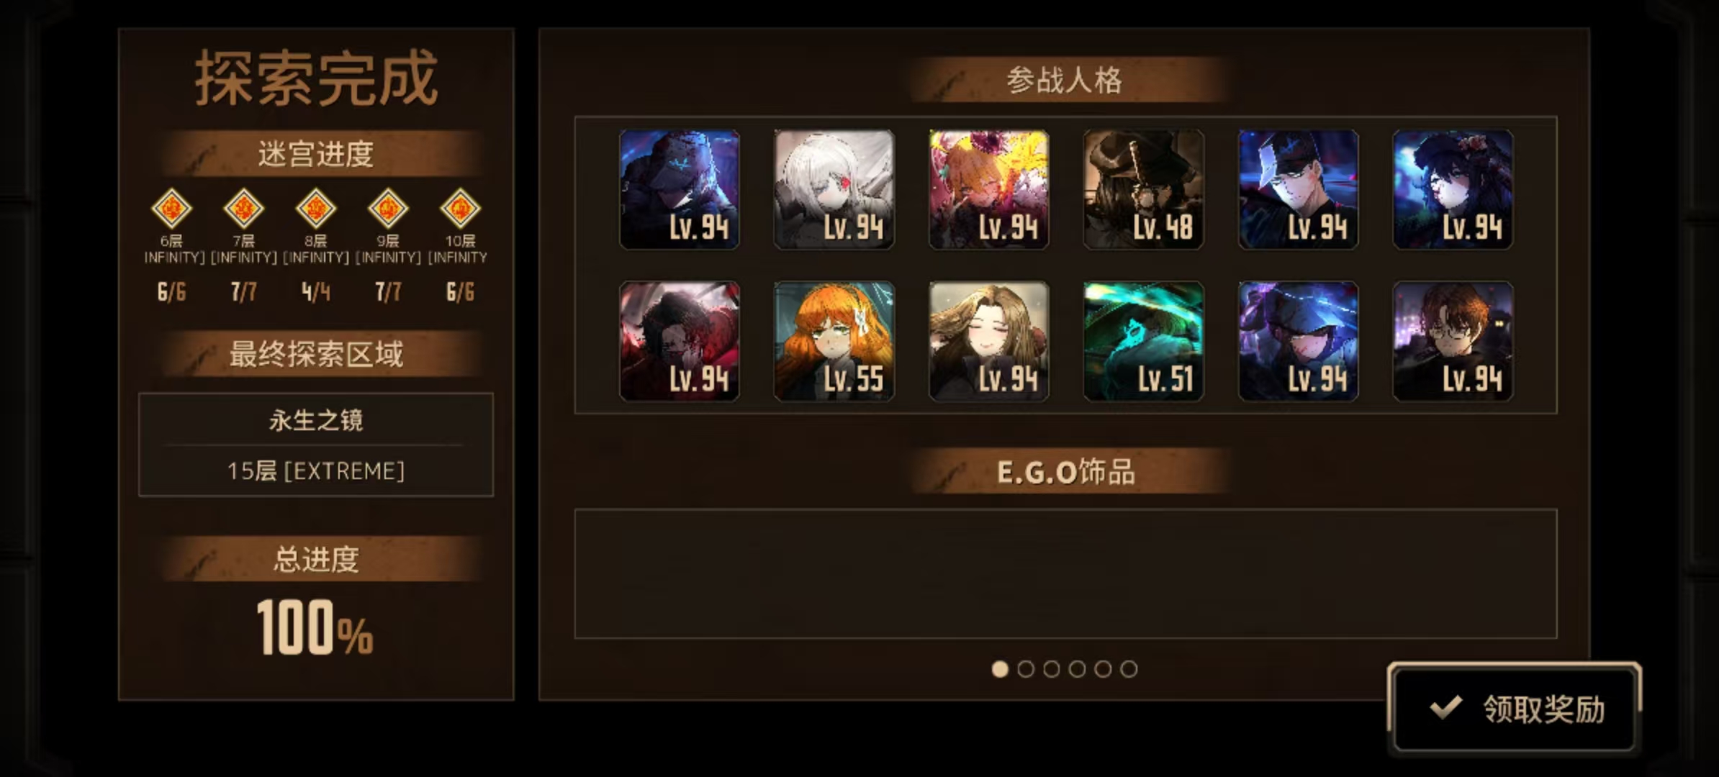Click the empty E.G.O饰品 gift panel
This screenshot has height=777, width=1719.
click(x=1065, y=573)
